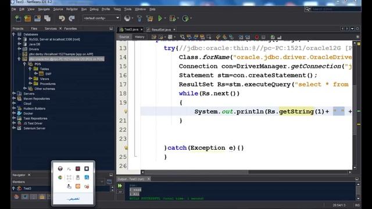The image size is (372, 209).
Task: Select the Selenium Server node
Action: pos(34,128)
